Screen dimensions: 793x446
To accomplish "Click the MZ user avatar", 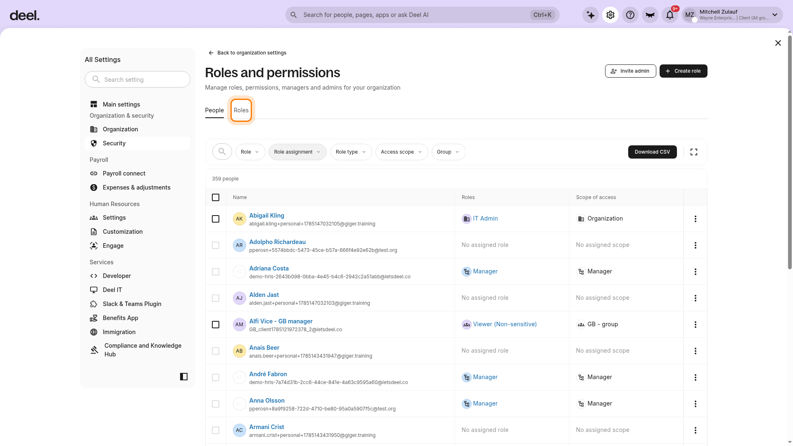I will (690, 15).
